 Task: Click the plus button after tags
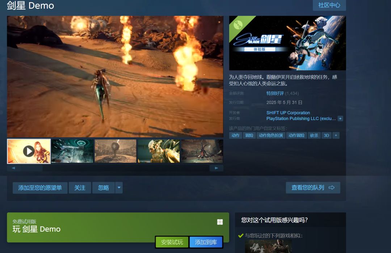tap(336, 136)
